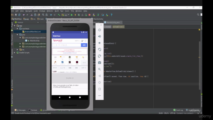Click the Help question mark icon

[x=111, y=15]
